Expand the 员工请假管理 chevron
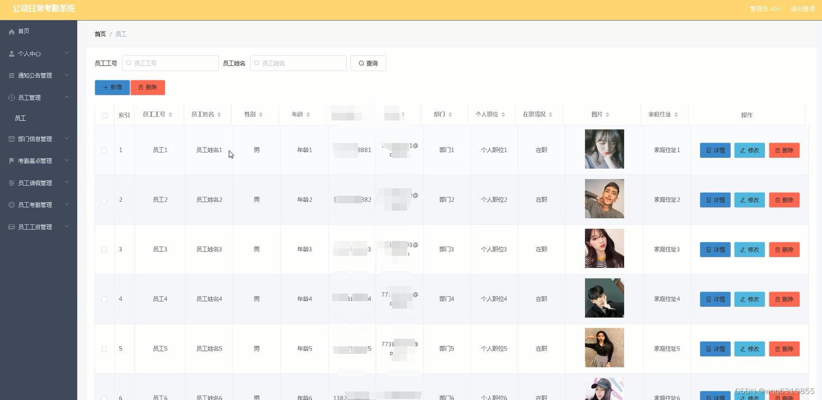822x400 pixels. point(67,183)
